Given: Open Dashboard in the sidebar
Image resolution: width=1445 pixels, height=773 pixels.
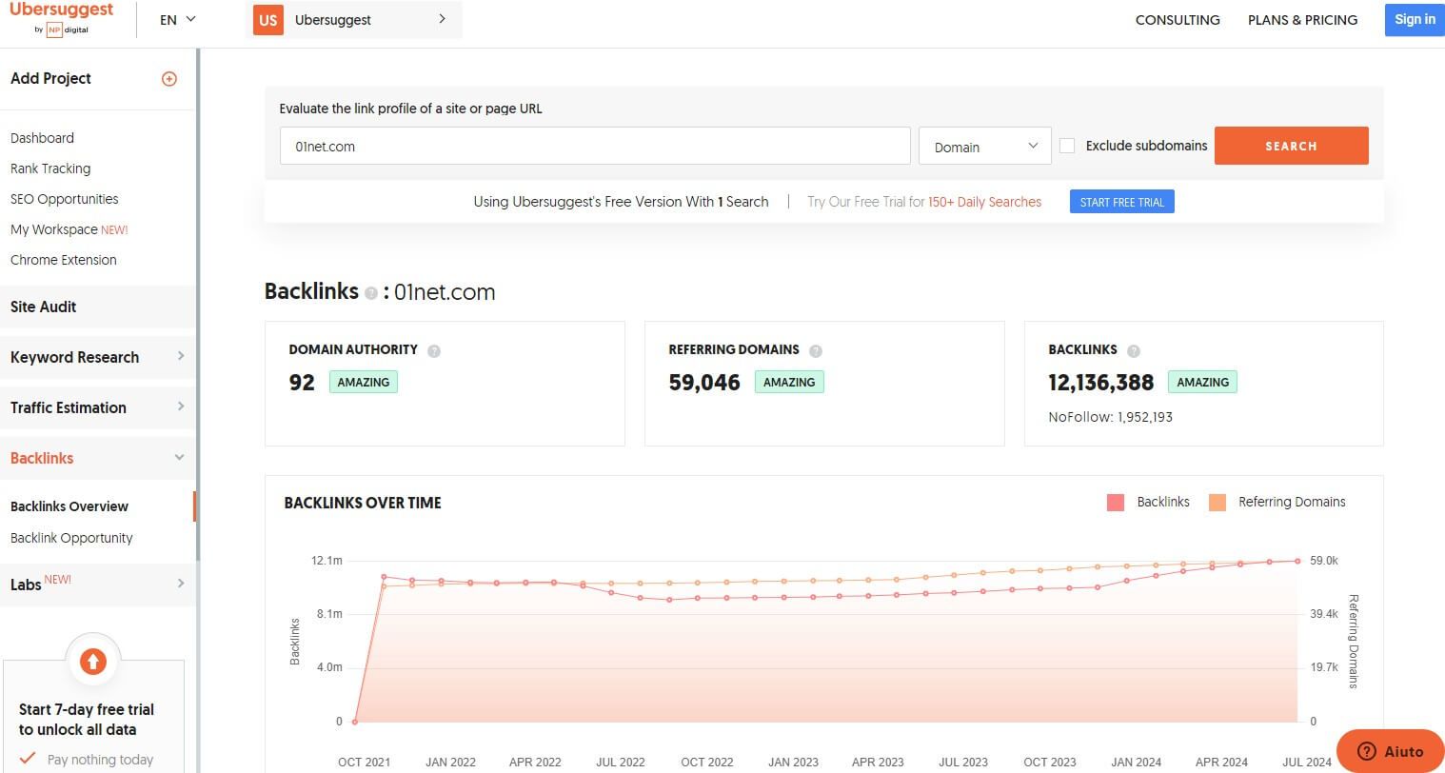Looking at the screenshot, I should tap(42, 138).
